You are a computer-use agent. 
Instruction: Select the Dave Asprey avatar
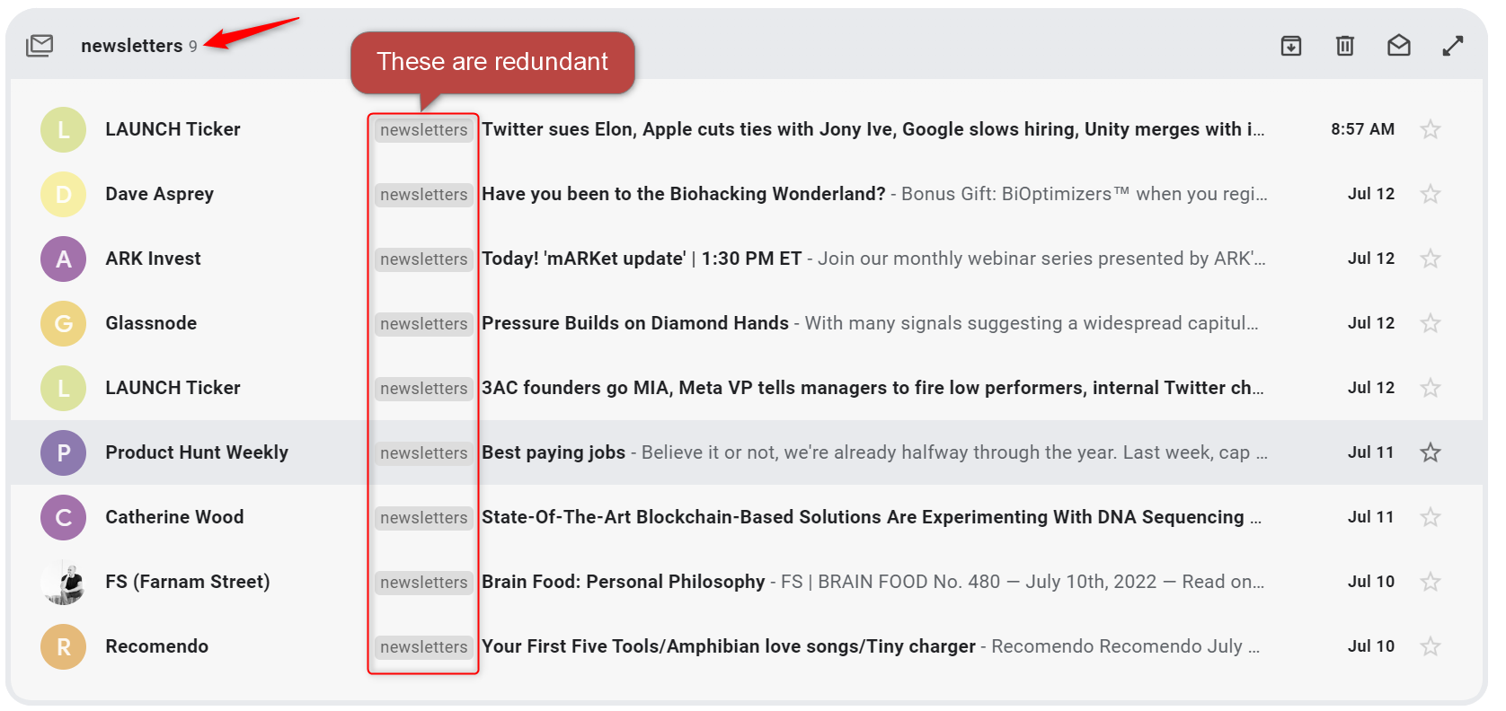click(x=63, y=194)
